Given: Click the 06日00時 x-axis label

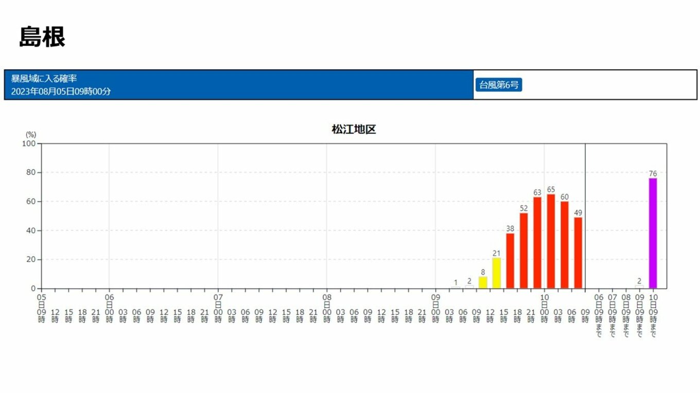Looking at the screenshot, I should (x=109, y=308).
